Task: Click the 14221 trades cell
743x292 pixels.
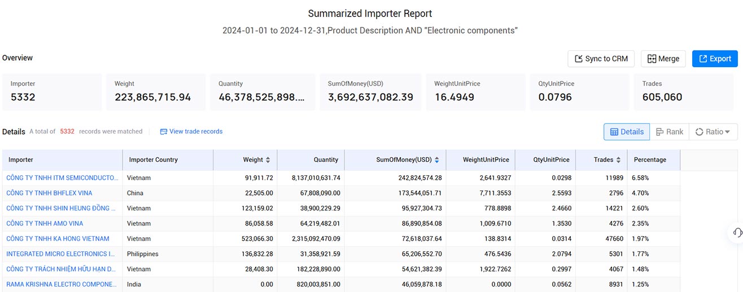Action: click(601, 208)
